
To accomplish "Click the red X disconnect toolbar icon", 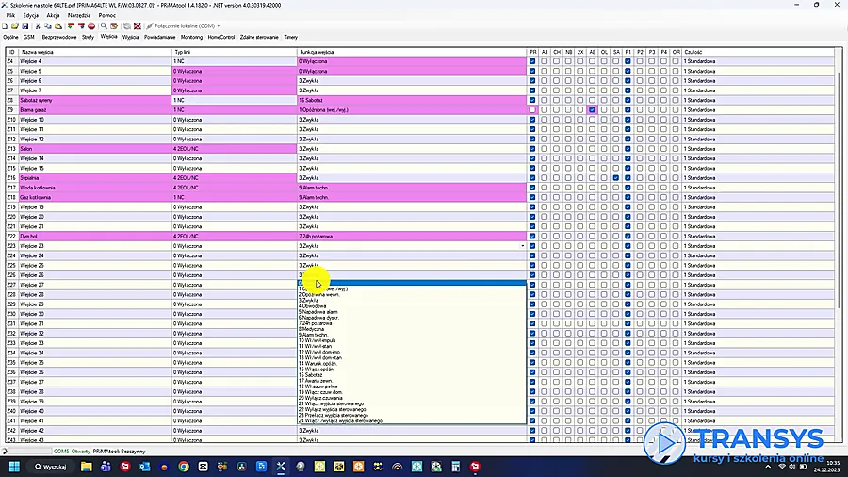I will pos(138,26).
